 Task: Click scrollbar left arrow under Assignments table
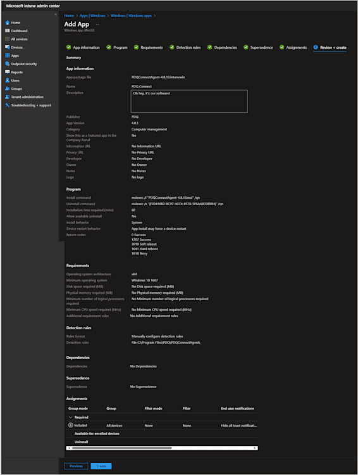click(x=69, y=448)
